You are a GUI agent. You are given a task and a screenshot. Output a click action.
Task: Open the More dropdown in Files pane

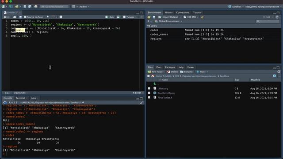[x=203, y=72]
